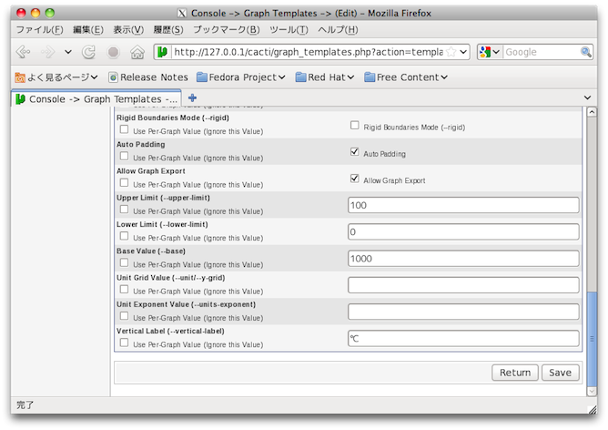Expand the Free Content bookmarks folder
Screen dimensions: 608x430
[x=406, y=77]
